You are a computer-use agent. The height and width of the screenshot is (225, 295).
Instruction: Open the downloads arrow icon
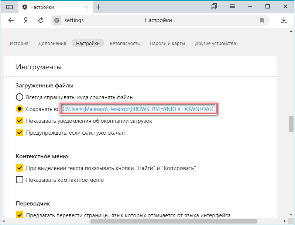(x=284, y=20)
